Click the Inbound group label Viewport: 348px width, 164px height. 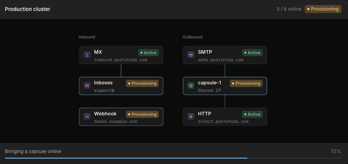point(87,37)
